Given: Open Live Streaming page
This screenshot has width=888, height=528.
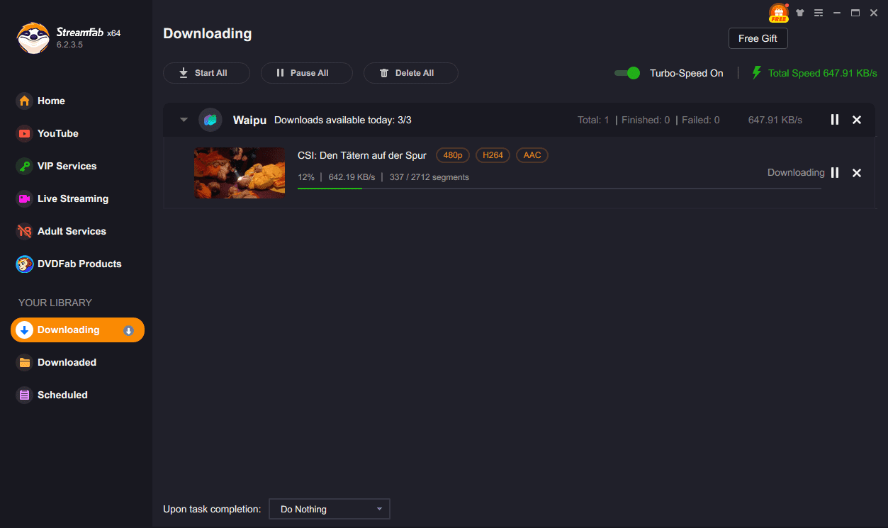Looking at the screenshot, I should pyautogui.click(x=72, y=198).
